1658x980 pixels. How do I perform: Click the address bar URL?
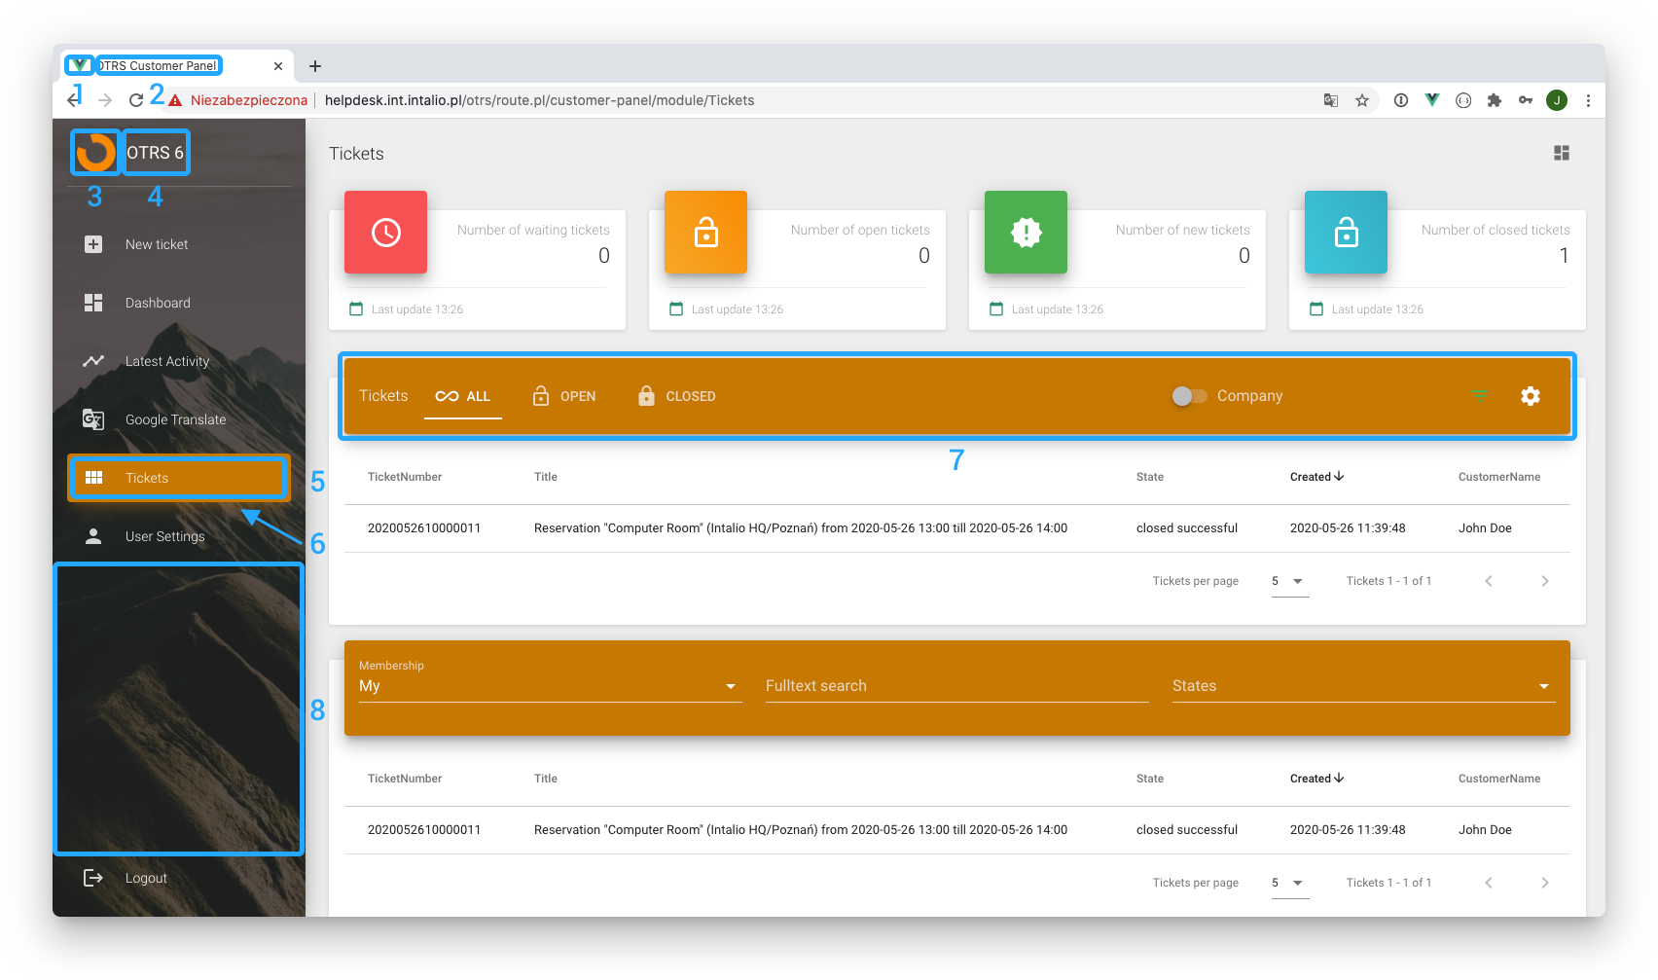[x=540, y=100]
